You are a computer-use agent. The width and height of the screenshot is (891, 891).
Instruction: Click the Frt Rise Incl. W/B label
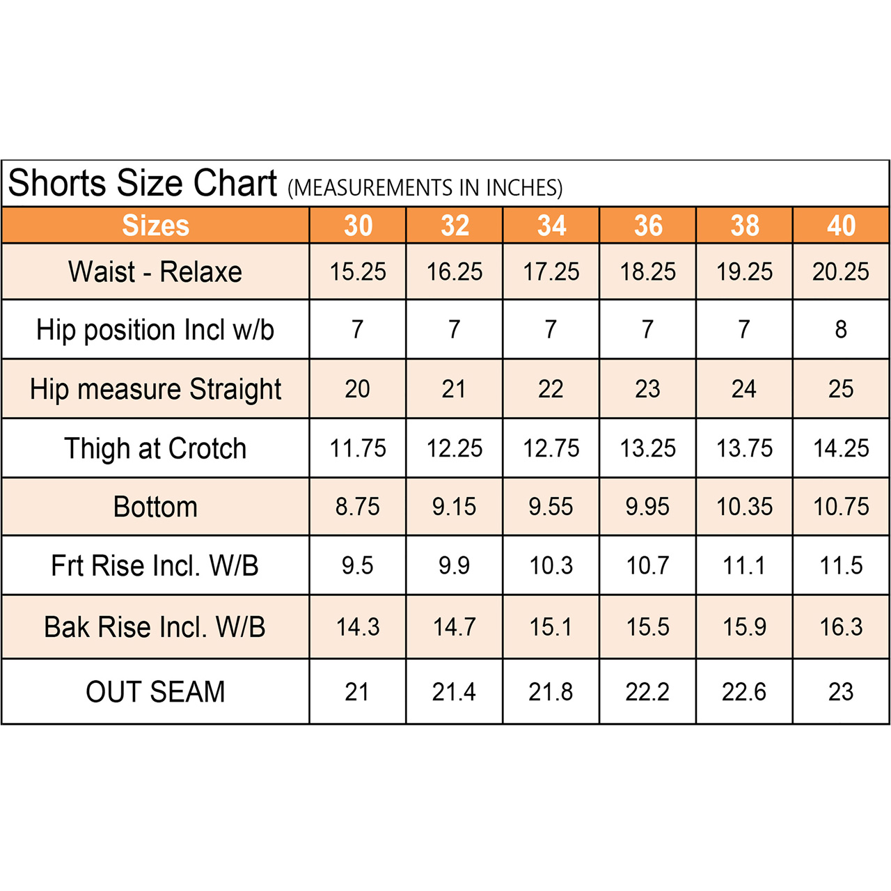click(155, 565)
